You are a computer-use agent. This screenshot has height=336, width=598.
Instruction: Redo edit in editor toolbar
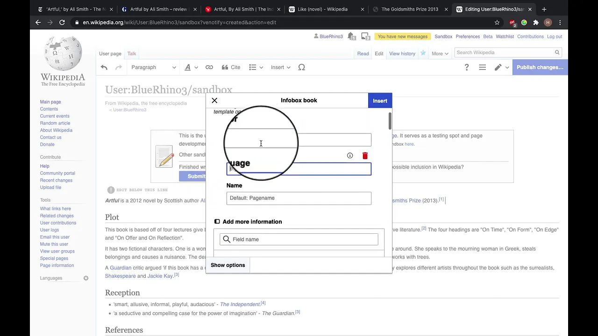coord(119,67)
